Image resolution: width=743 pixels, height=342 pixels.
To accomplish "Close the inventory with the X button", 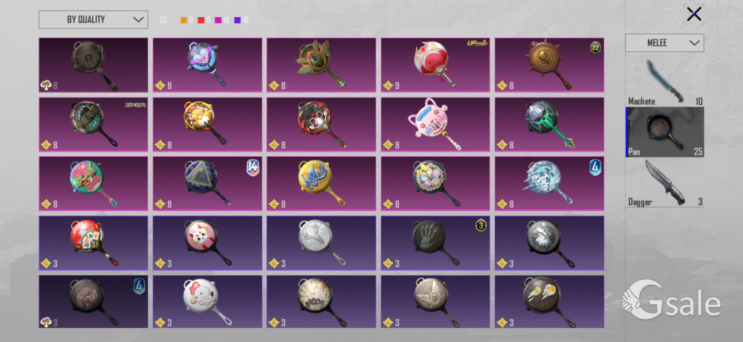I will [694, 14].
